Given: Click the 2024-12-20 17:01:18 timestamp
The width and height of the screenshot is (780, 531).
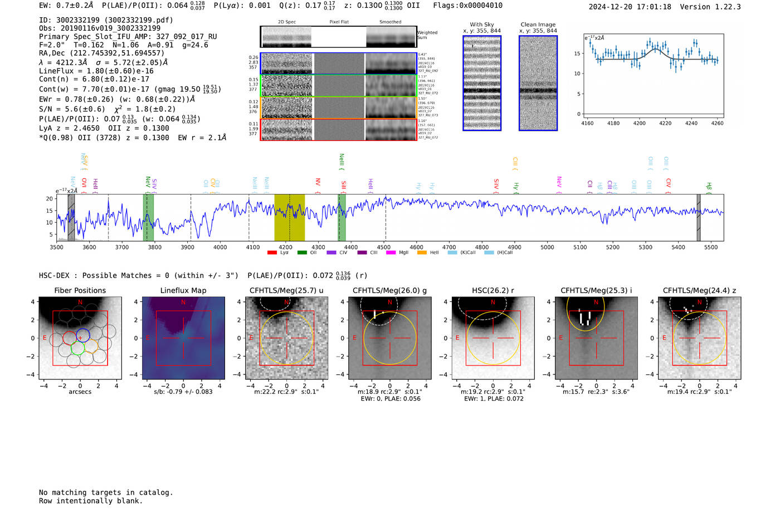Looking at the screenshot, I should [x=630, y=7].
